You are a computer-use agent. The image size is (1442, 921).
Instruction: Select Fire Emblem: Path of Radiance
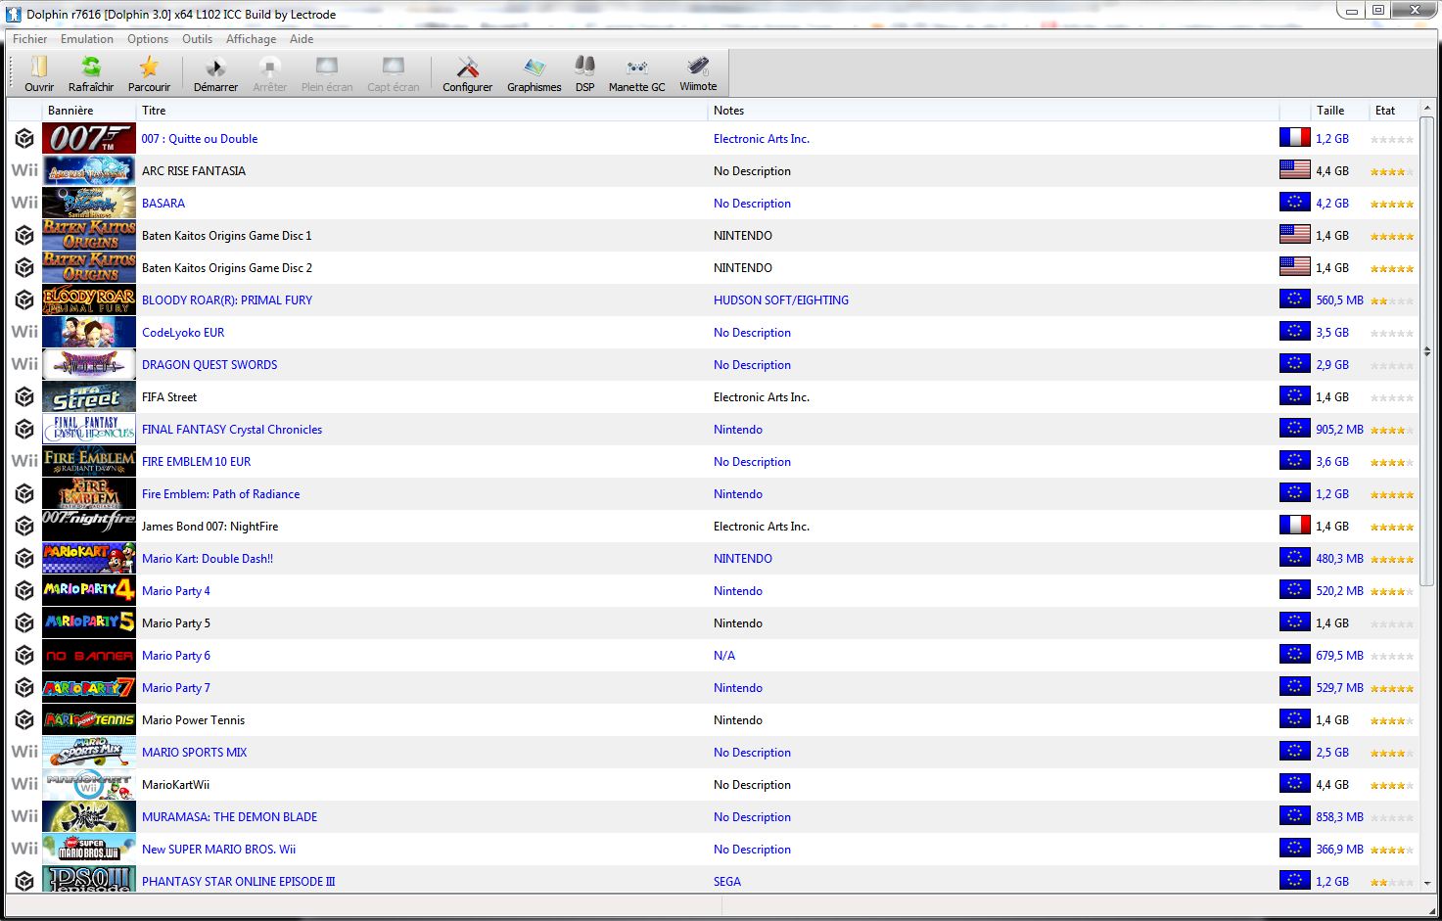(220, 494)
